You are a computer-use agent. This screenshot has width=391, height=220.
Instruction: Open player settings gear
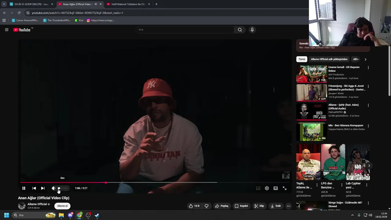pyautogui.click(x=267, y=188)
